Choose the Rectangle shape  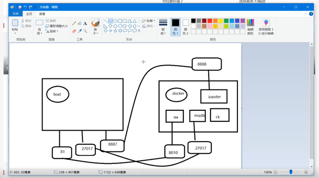coord(120,21)
